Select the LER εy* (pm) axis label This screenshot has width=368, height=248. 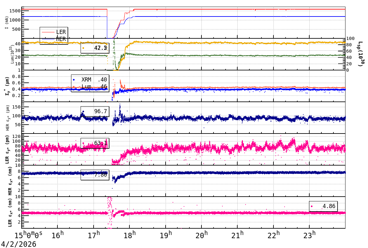7,149
